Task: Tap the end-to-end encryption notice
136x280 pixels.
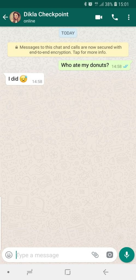Action: tap(68, 50)
